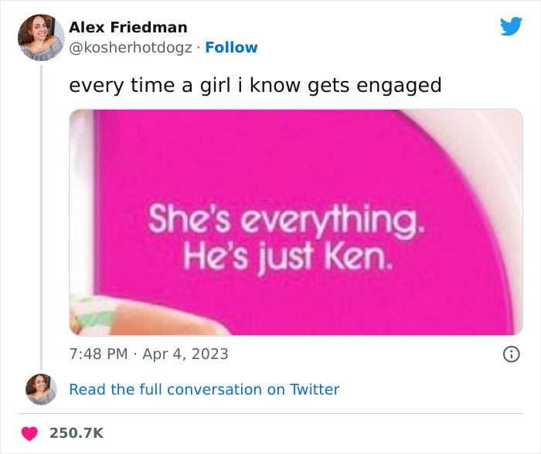Click the 250.7K like count
541x454 pixels.
[76, 434]
